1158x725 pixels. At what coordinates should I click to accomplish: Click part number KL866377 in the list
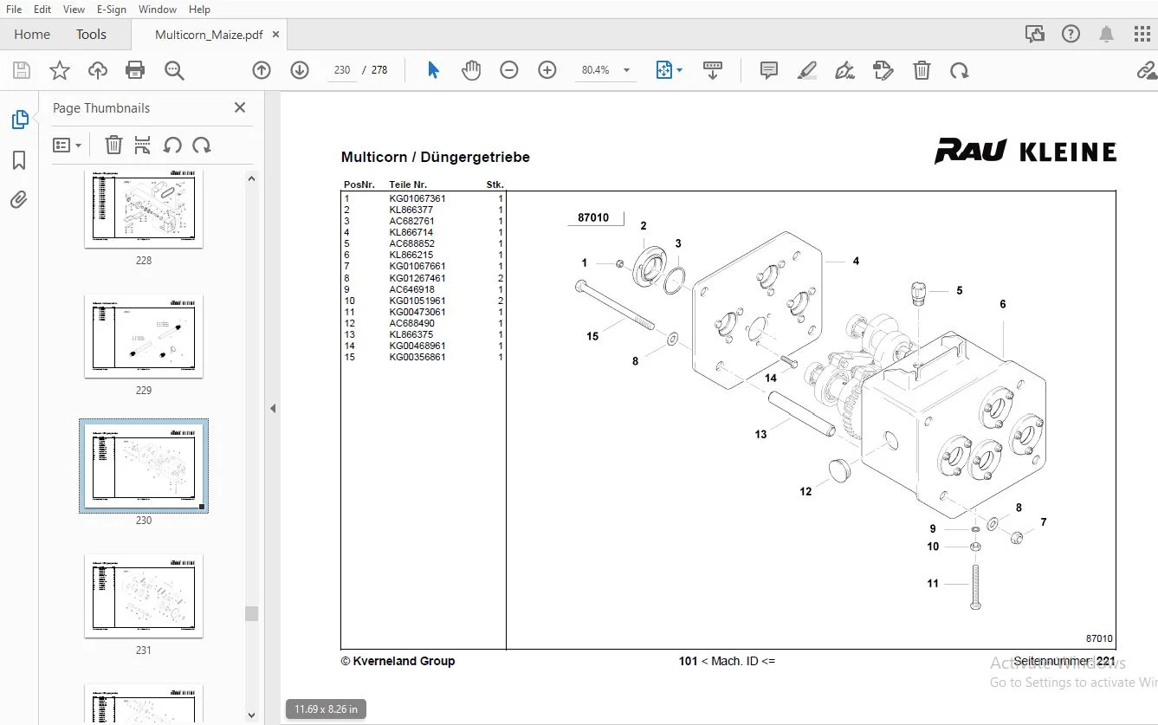coord(411,210)
